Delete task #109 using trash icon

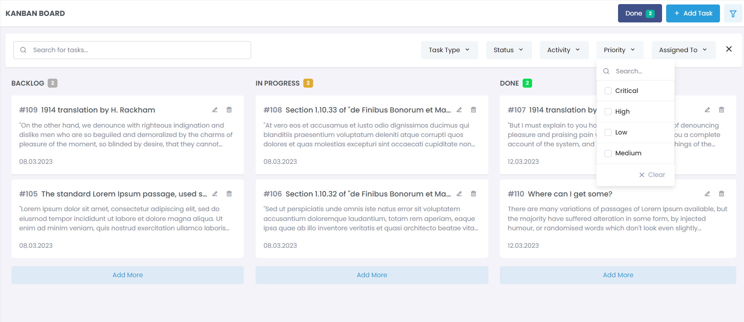(229, 110)
